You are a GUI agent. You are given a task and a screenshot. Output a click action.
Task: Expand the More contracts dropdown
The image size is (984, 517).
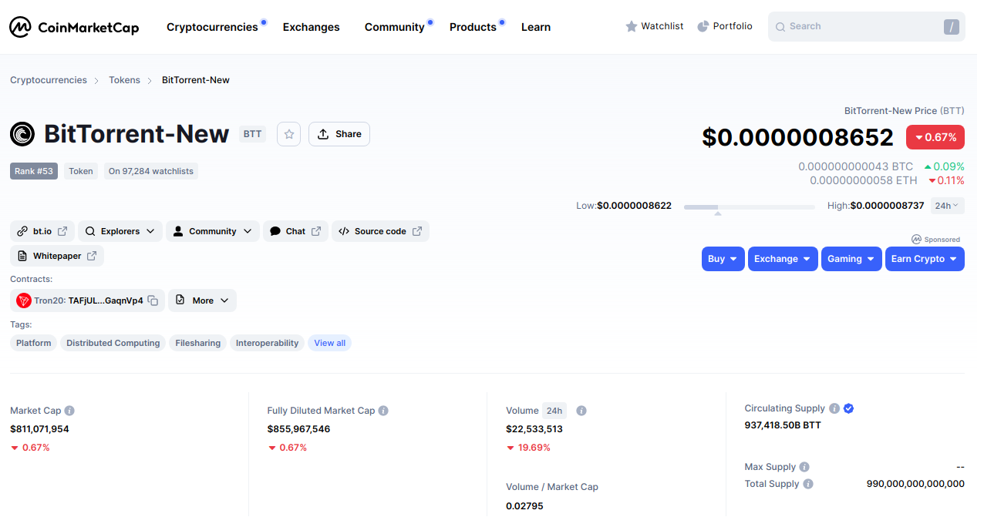coord(202,300)
